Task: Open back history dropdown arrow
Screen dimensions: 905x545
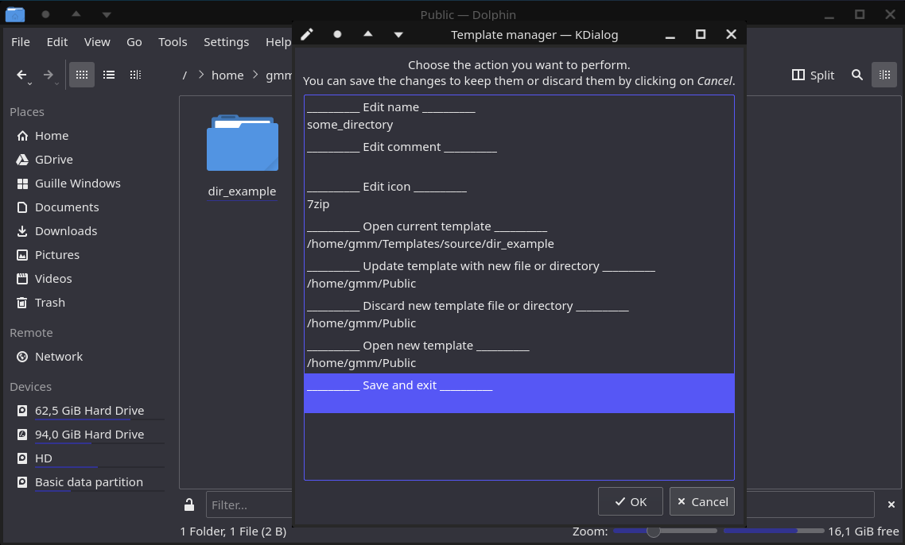Action: (x=29, y=83)
